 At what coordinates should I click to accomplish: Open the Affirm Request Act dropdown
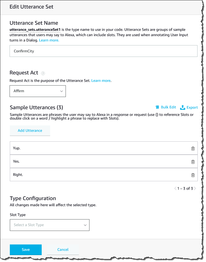click(x=37, y=91)
